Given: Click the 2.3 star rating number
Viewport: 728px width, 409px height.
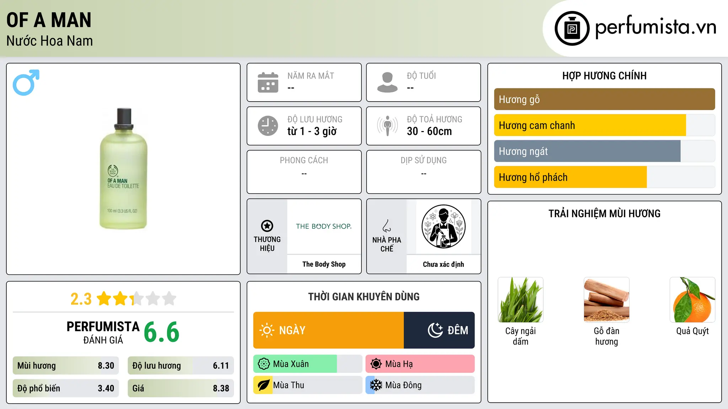Looking at the screenshot, I should (x=81, y=299).
